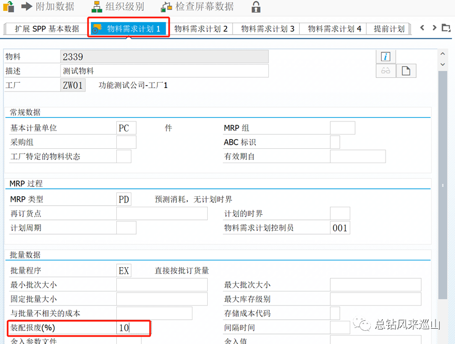Click the information icon beside the material number
The image size is (455, 344).
386,56
